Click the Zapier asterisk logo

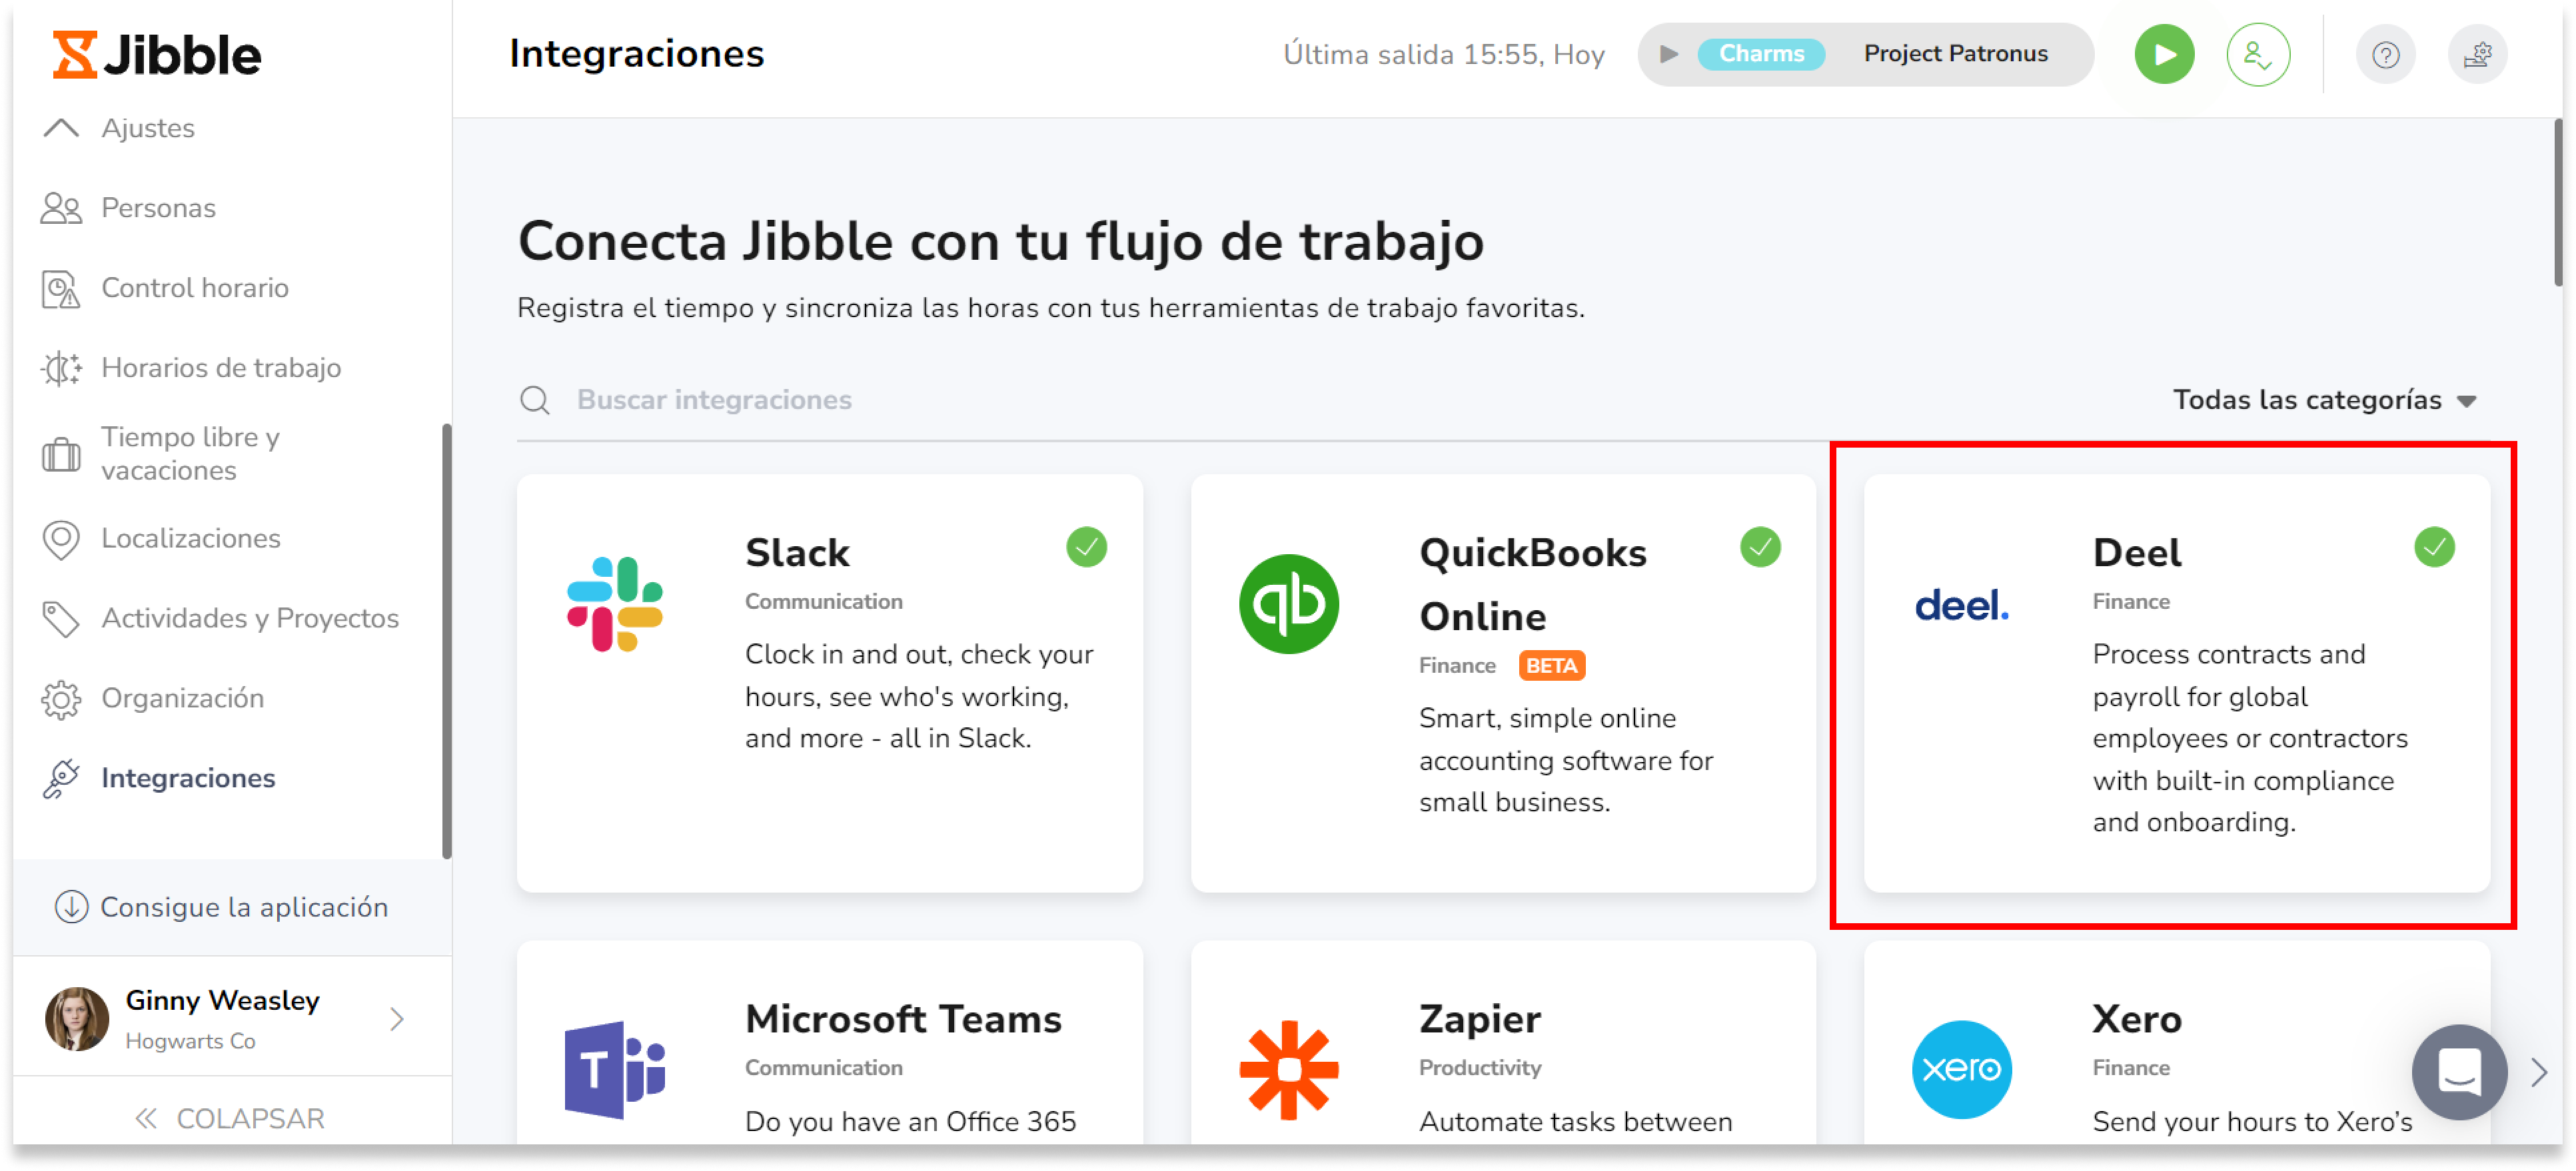(1289, 1069)
